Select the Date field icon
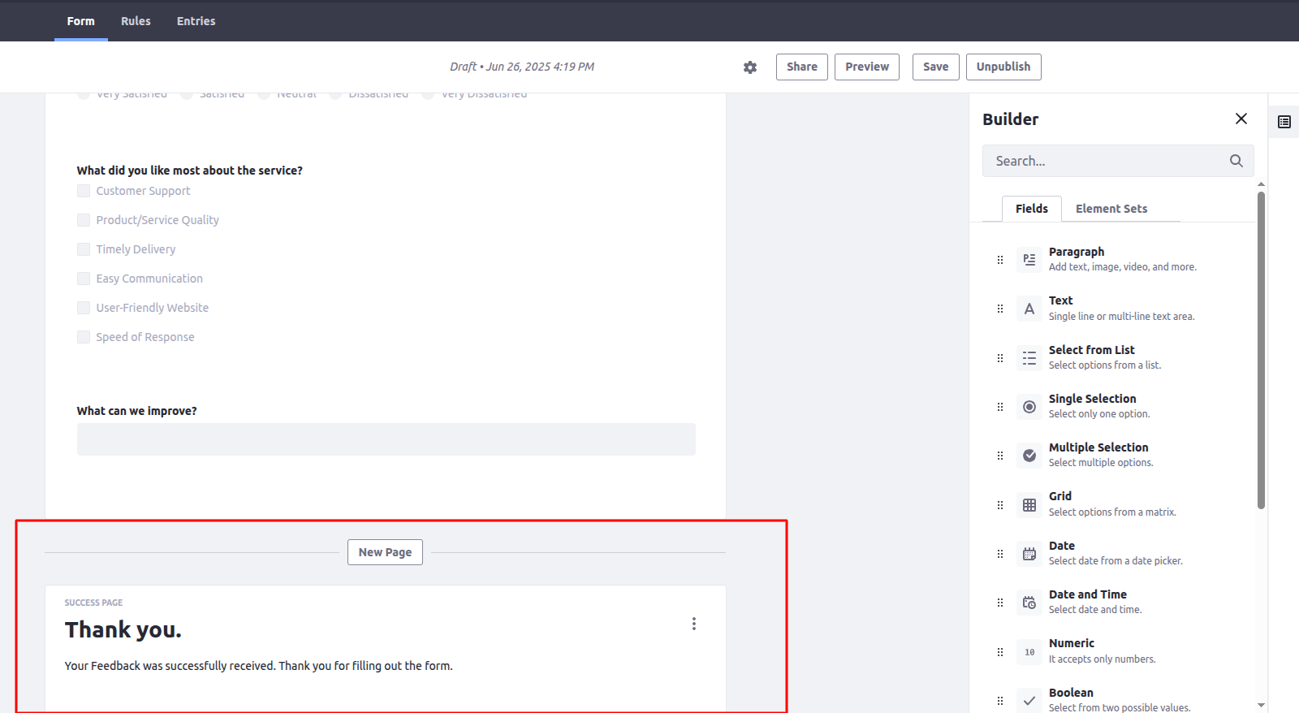The width and height of the screenshot is (1299, 713). [1029, 554]
